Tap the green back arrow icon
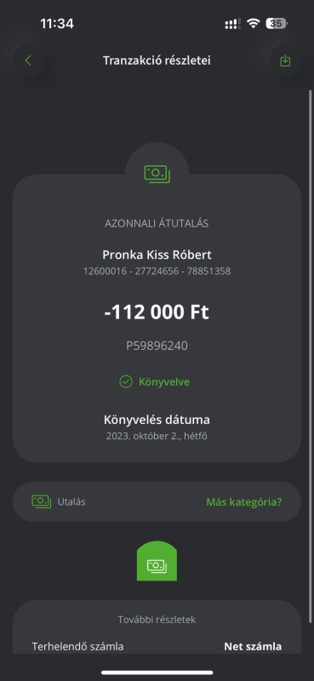This screenshot has width=314, height=681. point(29,60)
